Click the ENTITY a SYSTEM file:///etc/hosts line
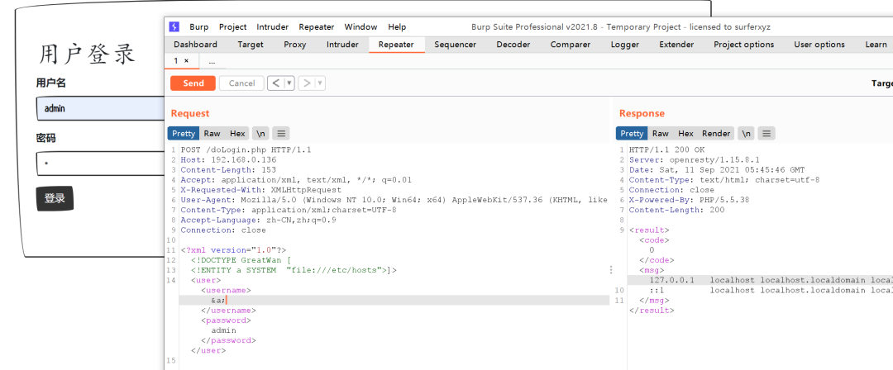Viewport: 893px width, 370px height. coord(294,270)
